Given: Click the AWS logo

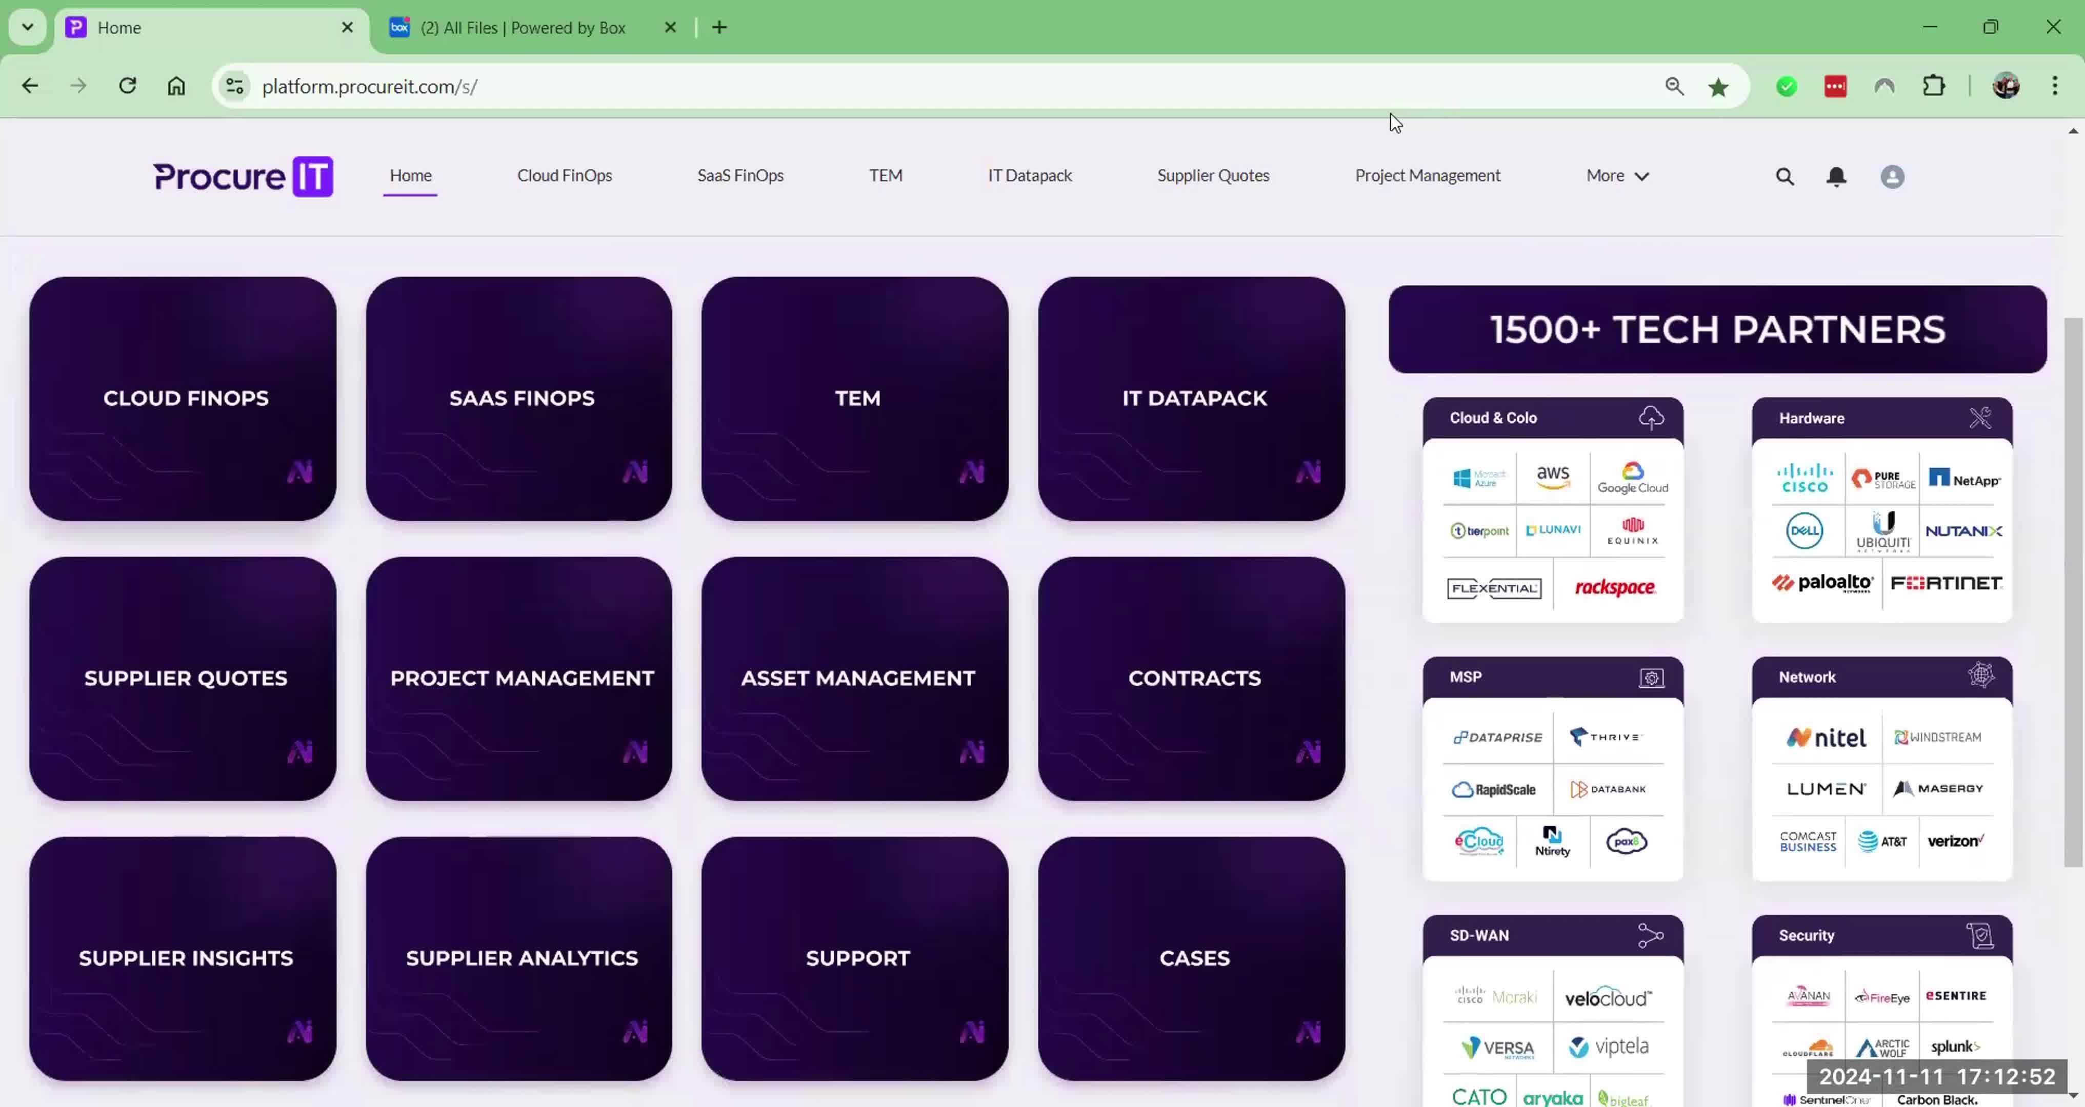Looking at the screenshot, I should [1552, 478].
